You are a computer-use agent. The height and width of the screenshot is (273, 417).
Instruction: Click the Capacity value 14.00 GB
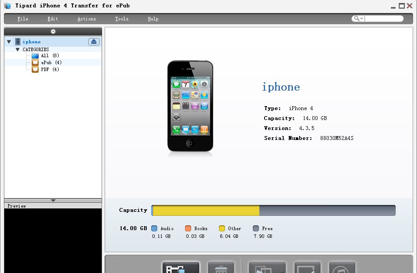tap(315, 118)
